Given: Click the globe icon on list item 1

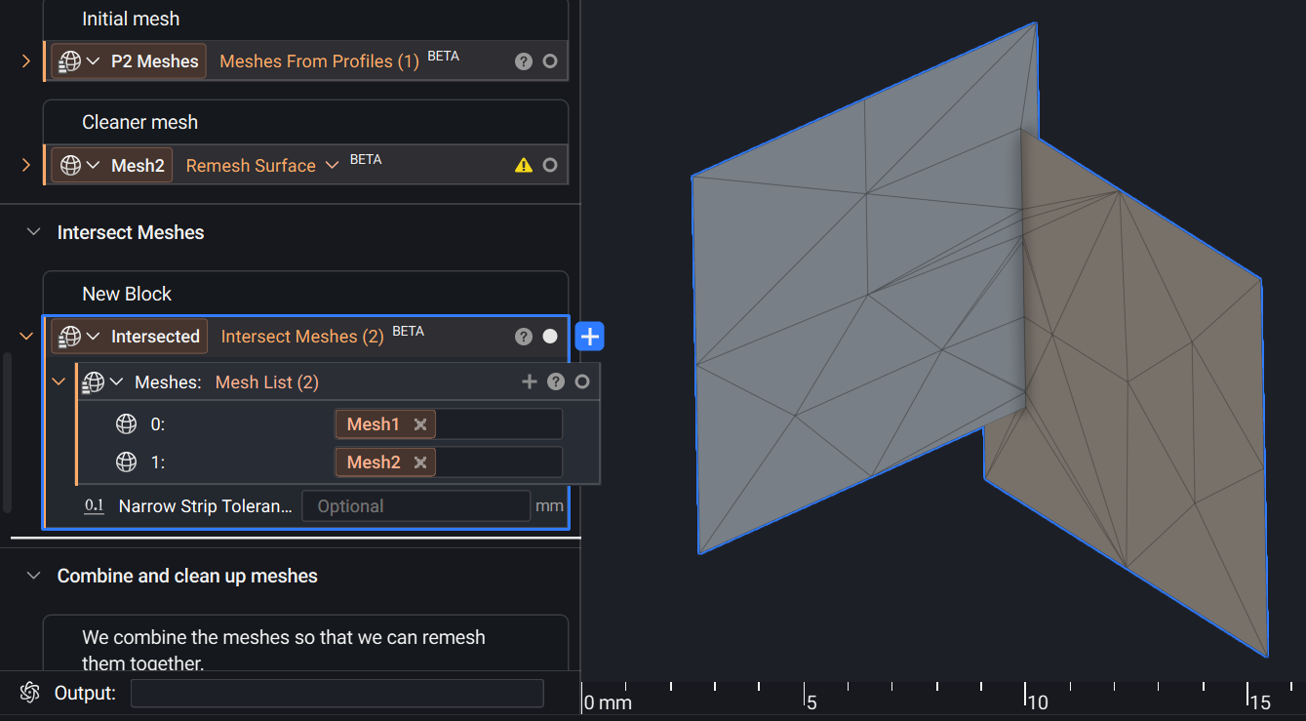Looking at the screenshot, I should click(126, 462).
